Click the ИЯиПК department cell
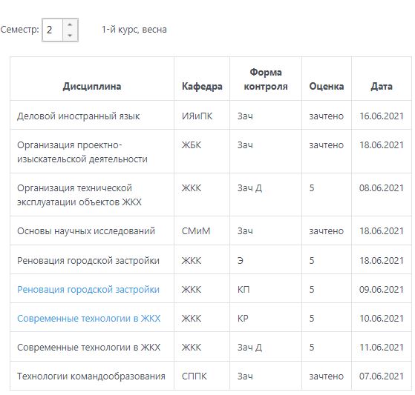Viewport: 415px width, 395px height. tap(202, 115)
